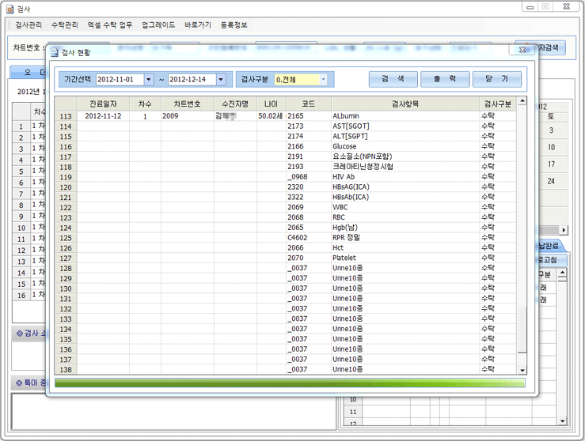The height and width of the screenshot is (441, 585).
Task: Click the 닫기 (close) button
Action: pos(496,79)
